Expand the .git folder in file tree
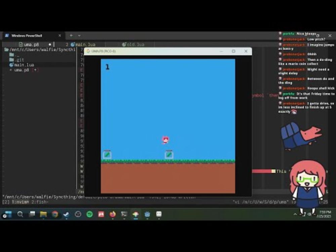Screen dimensions: 336x252 click(x=17, y=60)
